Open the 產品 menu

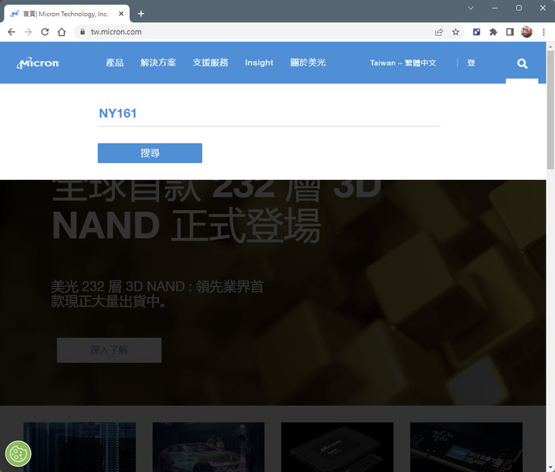coord(114,63)
